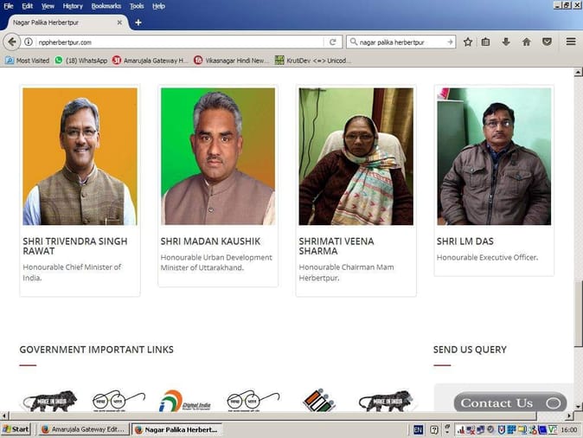Open the hamburger menu icon
Screen dimensions: 583x438
tap(571, 42)
